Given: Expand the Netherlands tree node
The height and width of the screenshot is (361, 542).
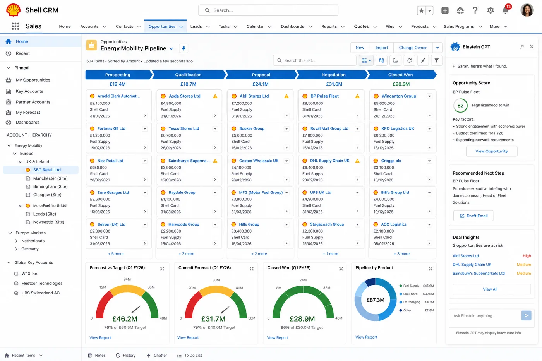Looking at the screenshot, I should click(16, 241).
